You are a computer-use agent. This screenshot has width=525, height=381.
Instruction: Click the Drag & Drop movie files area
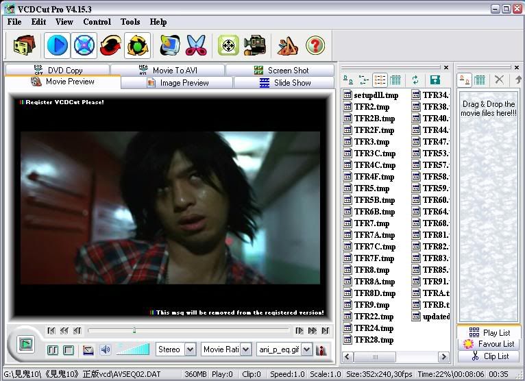coord(488,206)
